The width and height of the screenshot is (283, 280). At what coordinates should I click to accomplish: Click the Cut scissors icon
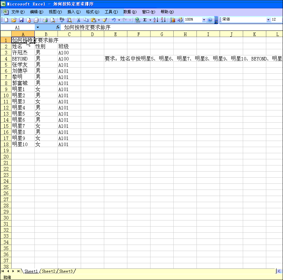(x=78, y=20)
